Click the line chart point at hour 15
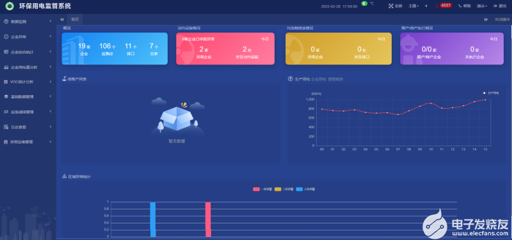This screenshot has width=512, height=240. tap(485, 100)
